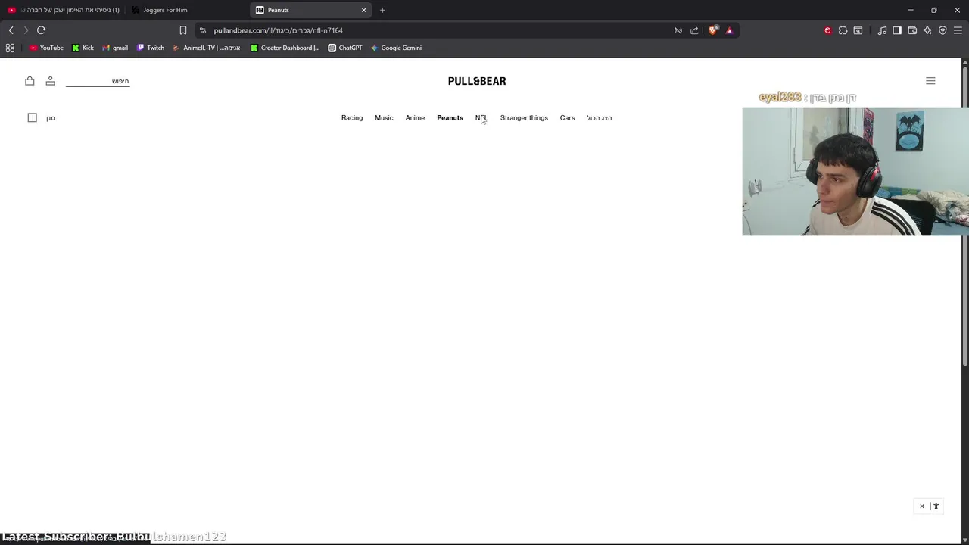The height and width of the screenshot is (545, 969).
Task: Click the share icon in address bar
Action: (x=694, y=30)
